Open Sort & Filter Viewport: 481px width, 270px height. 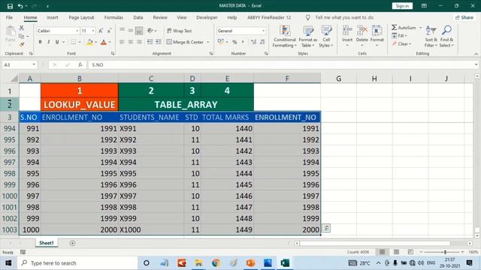[x=431, y=37]
